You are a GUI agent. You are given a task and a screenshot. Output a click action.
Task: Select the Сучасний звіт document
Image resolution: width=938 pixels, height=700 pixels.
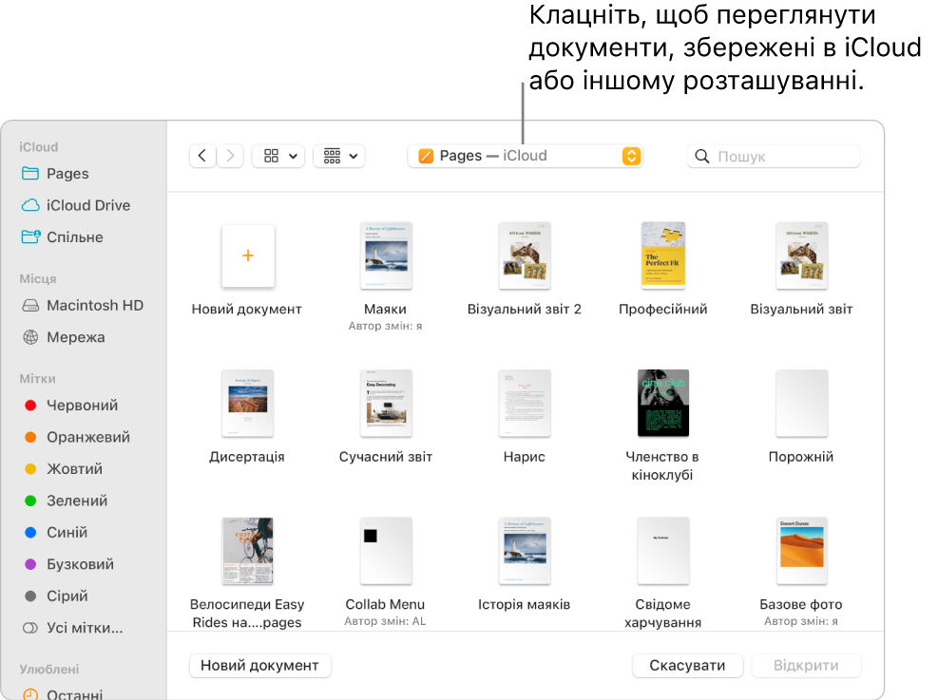(386, 403)
